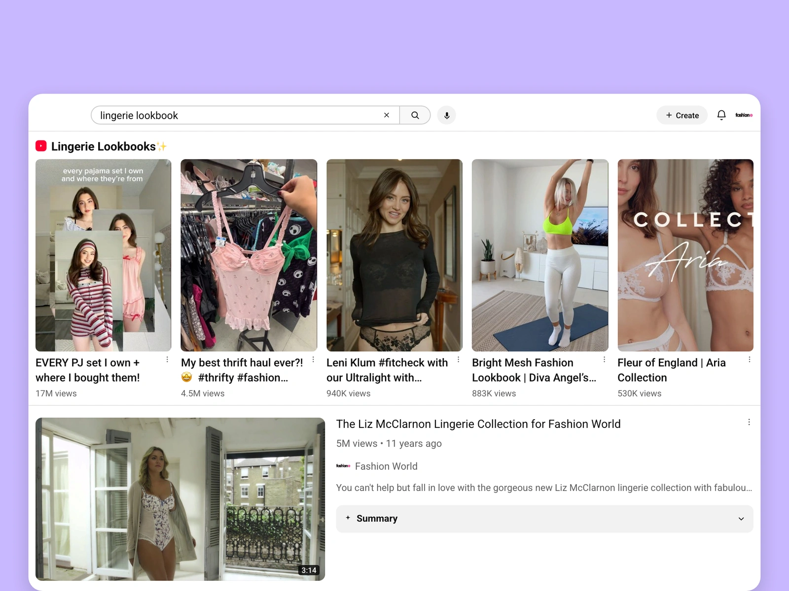Expand the Summary panel
789x591 pixels.
(x=544, y=519)
